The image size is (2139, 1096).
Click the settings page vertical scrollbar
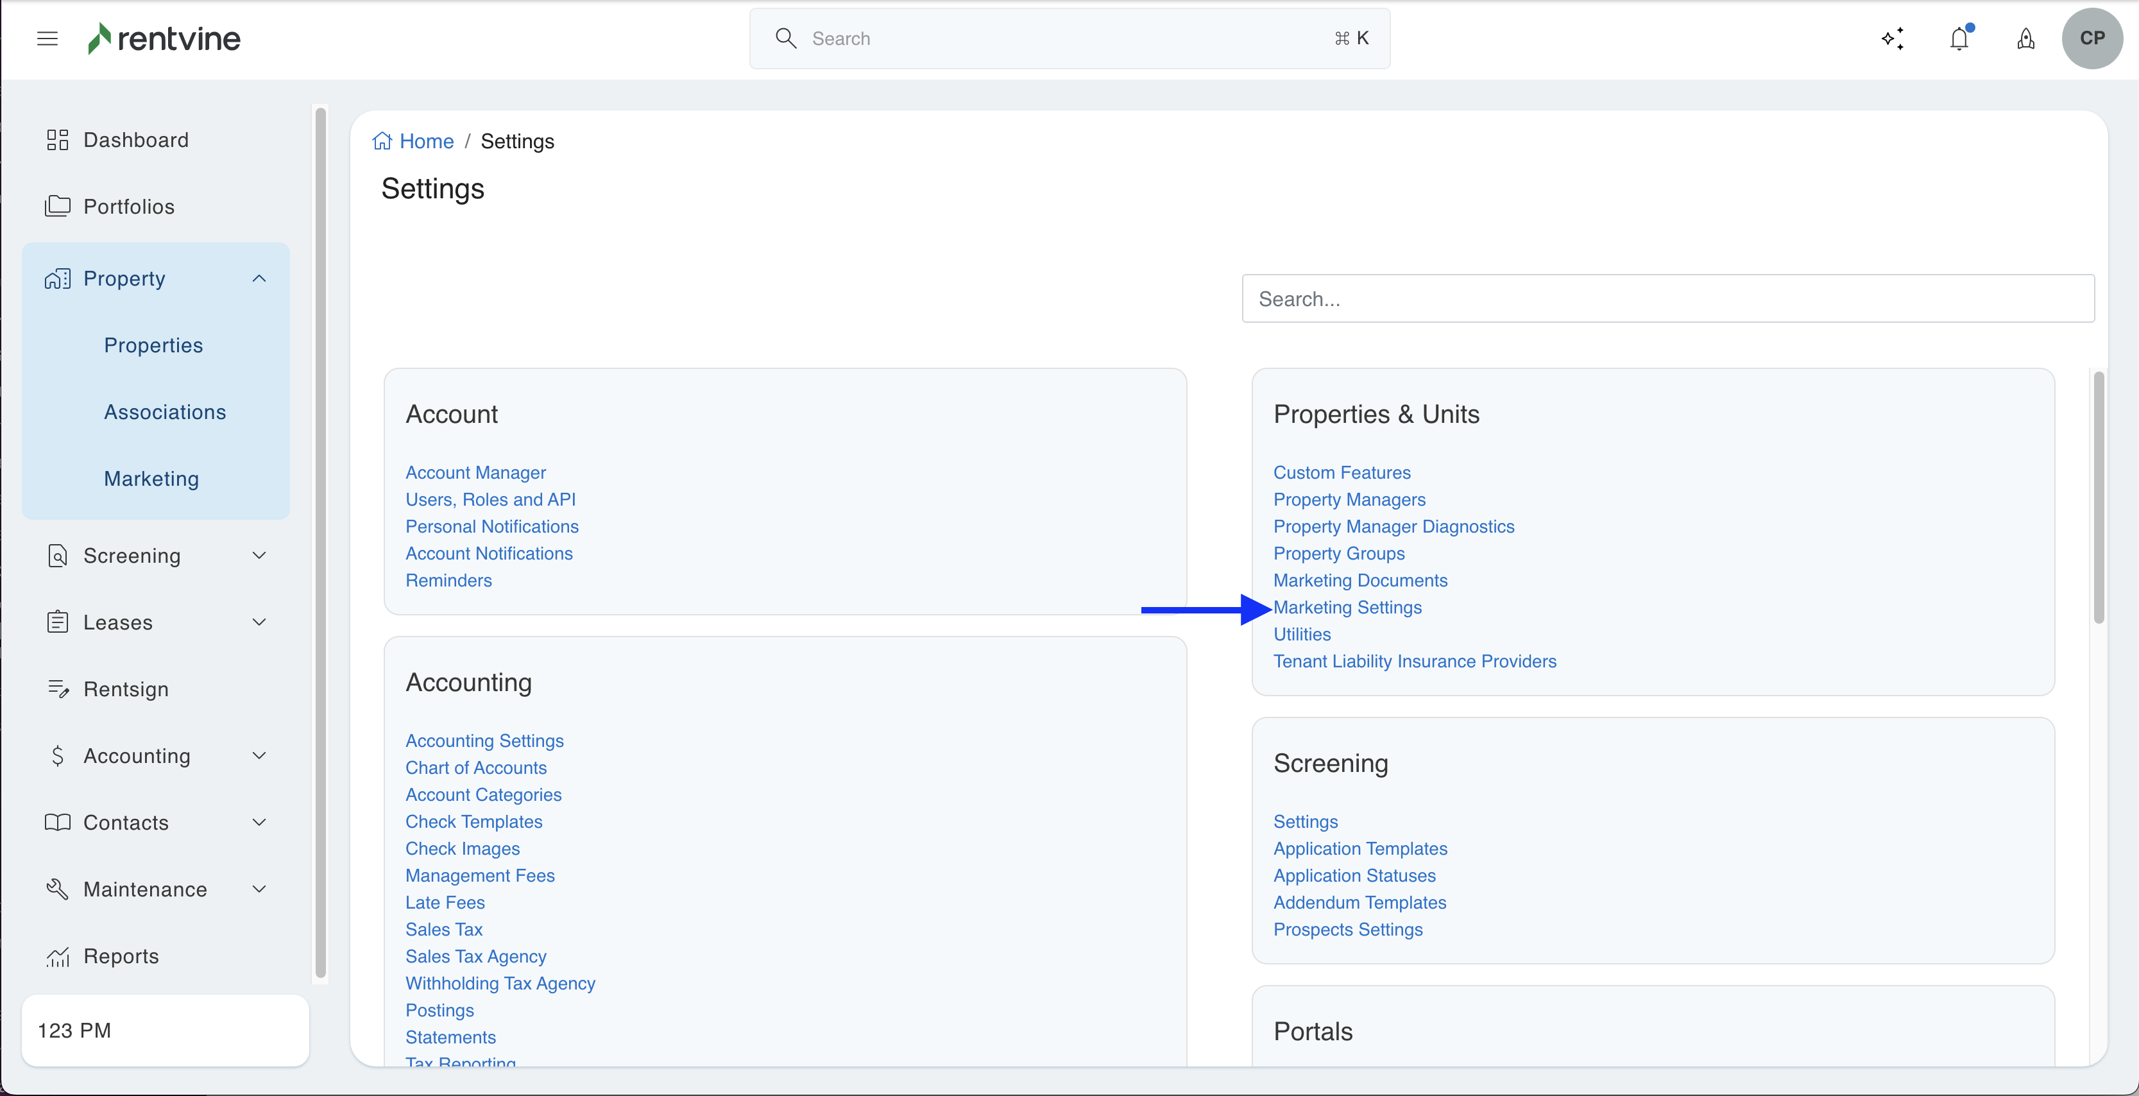(x=2099, y=498)
